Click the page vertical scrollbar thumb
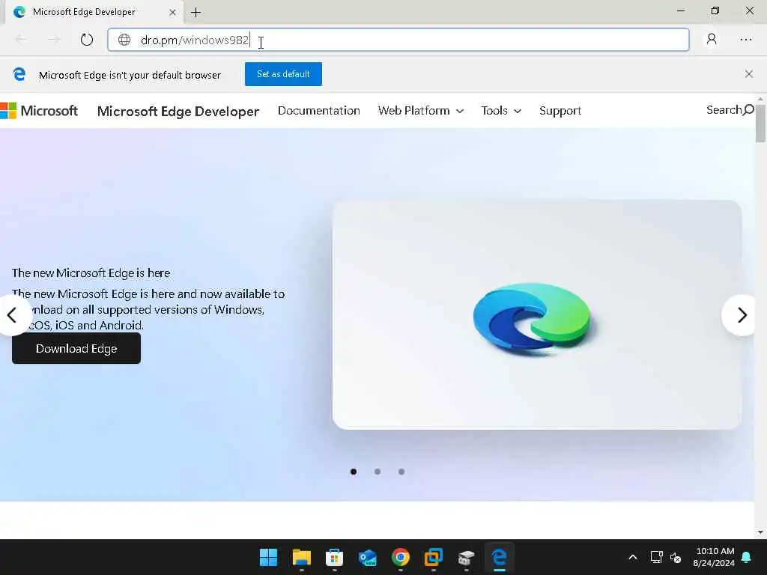The height and width of the screenshot is (575, 767). point(760,122)
